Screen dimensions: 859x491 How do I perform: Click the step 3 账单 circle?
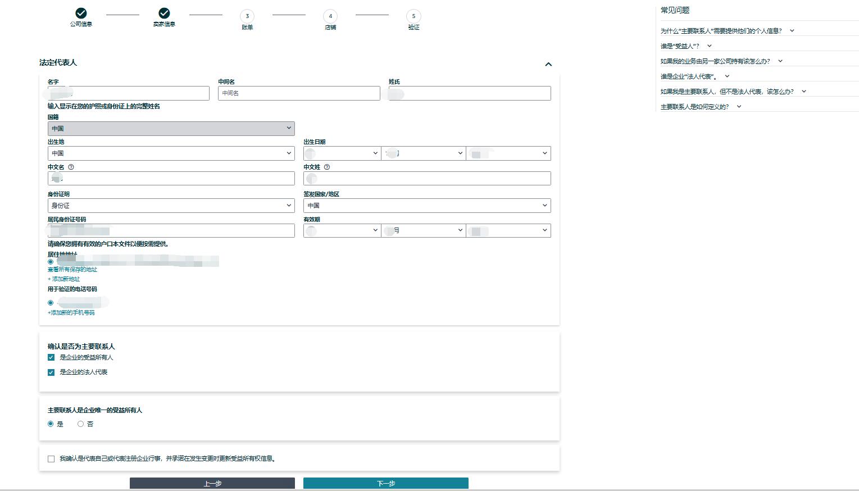[247, 16]
